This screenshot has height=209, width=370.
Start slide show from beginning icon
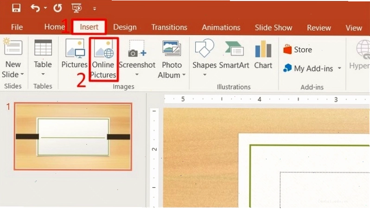[77, 8]
